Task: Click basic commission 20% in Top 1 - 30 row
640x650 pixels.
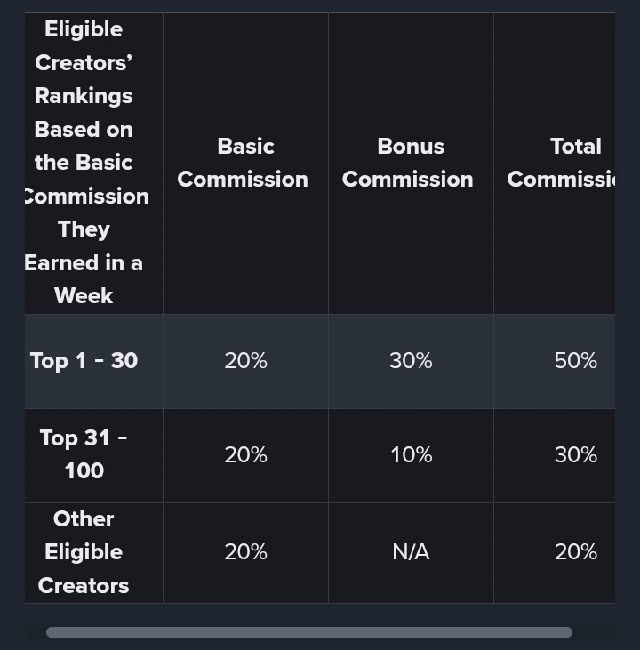Action: tap(245, 360)
